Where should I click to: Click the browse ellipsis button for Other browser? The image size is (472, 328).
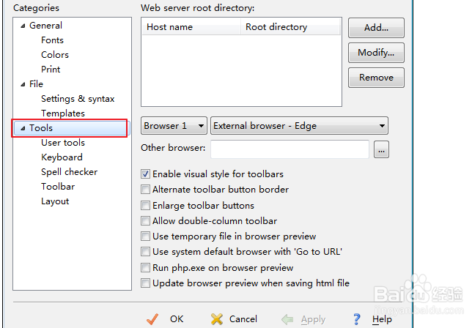[381, 149]
